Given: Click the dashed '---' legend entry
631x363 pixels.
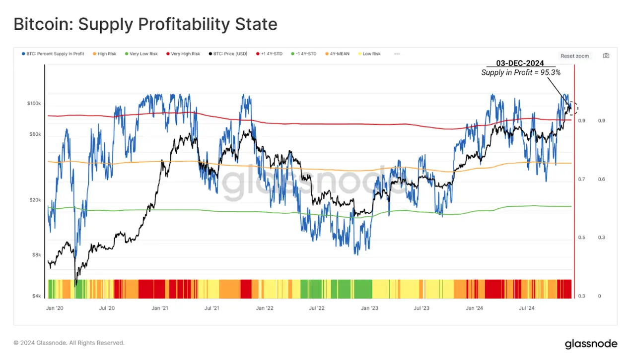Looking at the screenshot, I should tap(397, 54).
